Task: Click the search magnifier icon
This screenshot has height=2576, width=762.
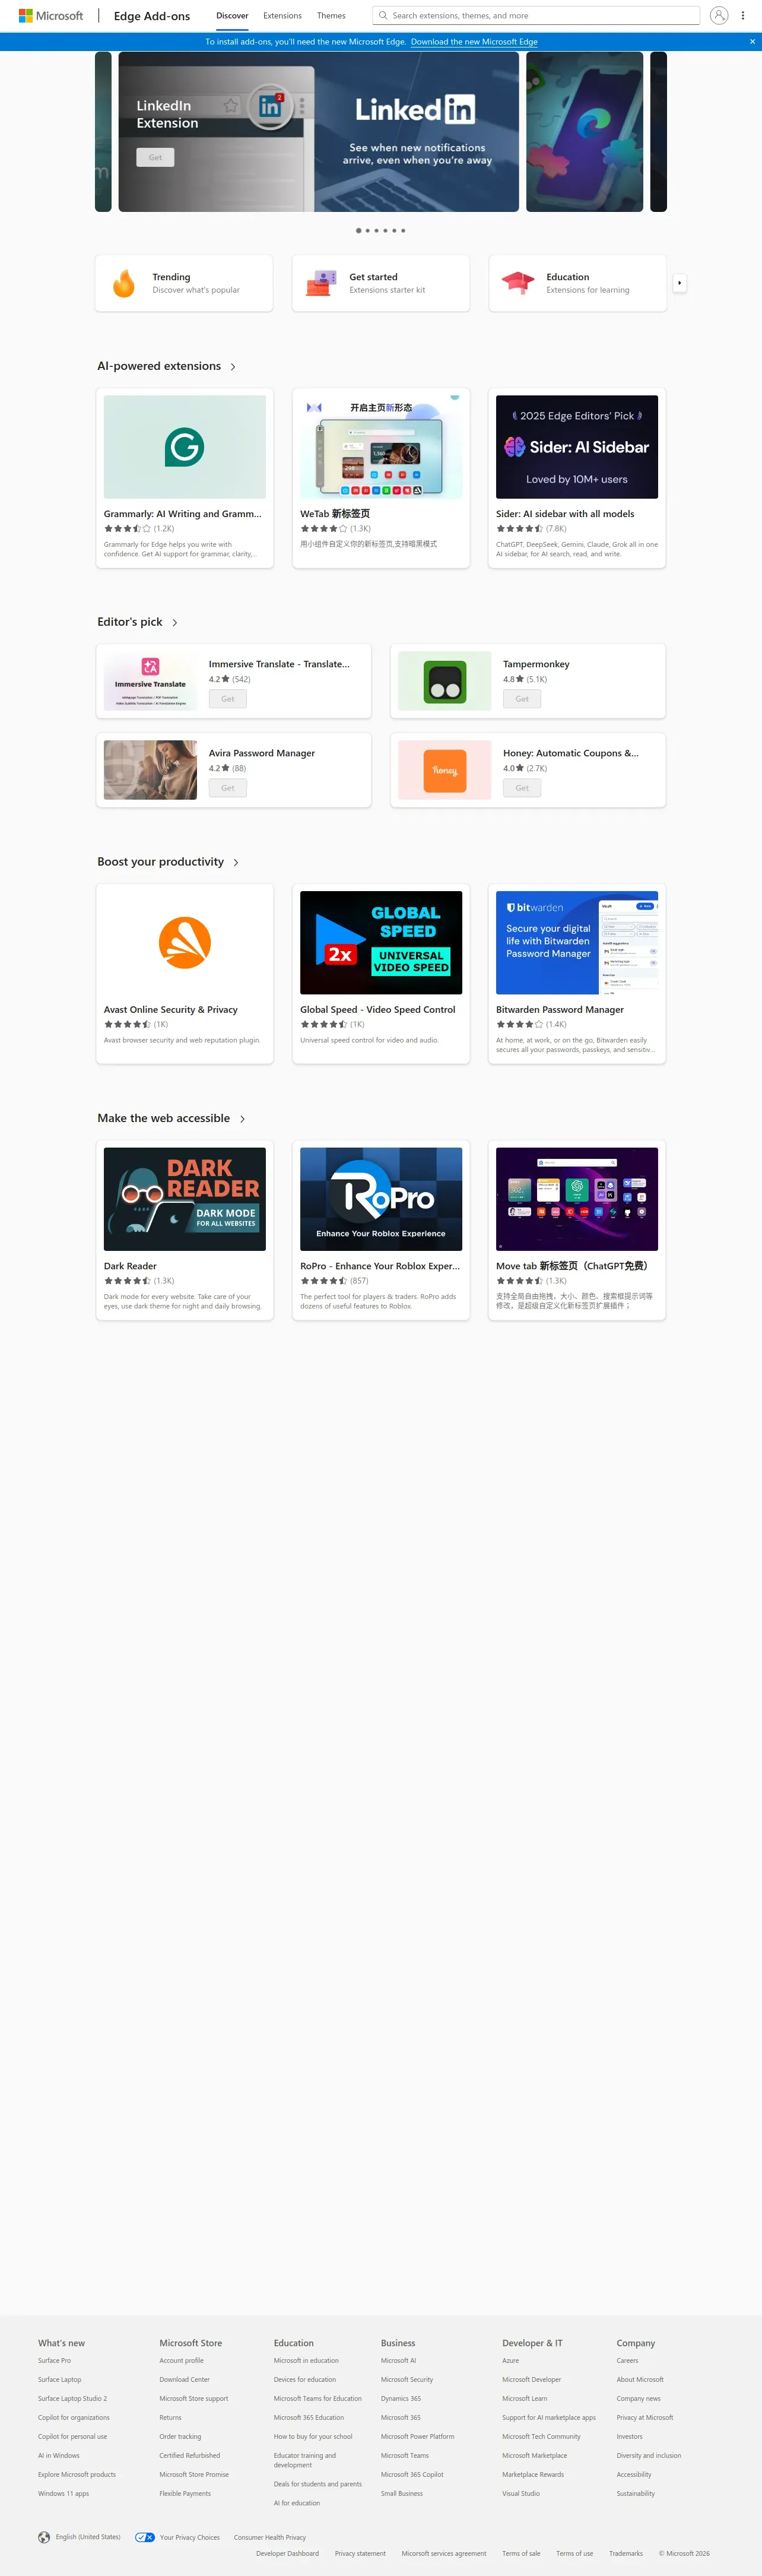Action: tap(383, 16)
